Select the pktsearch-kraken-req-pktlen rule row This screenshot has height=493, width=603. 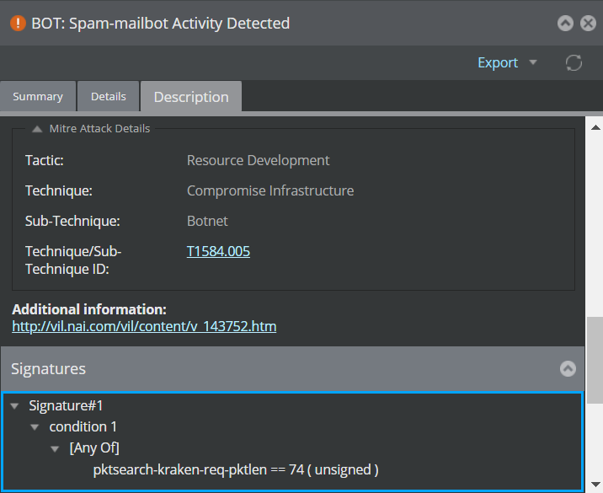[x=236, y=470]
